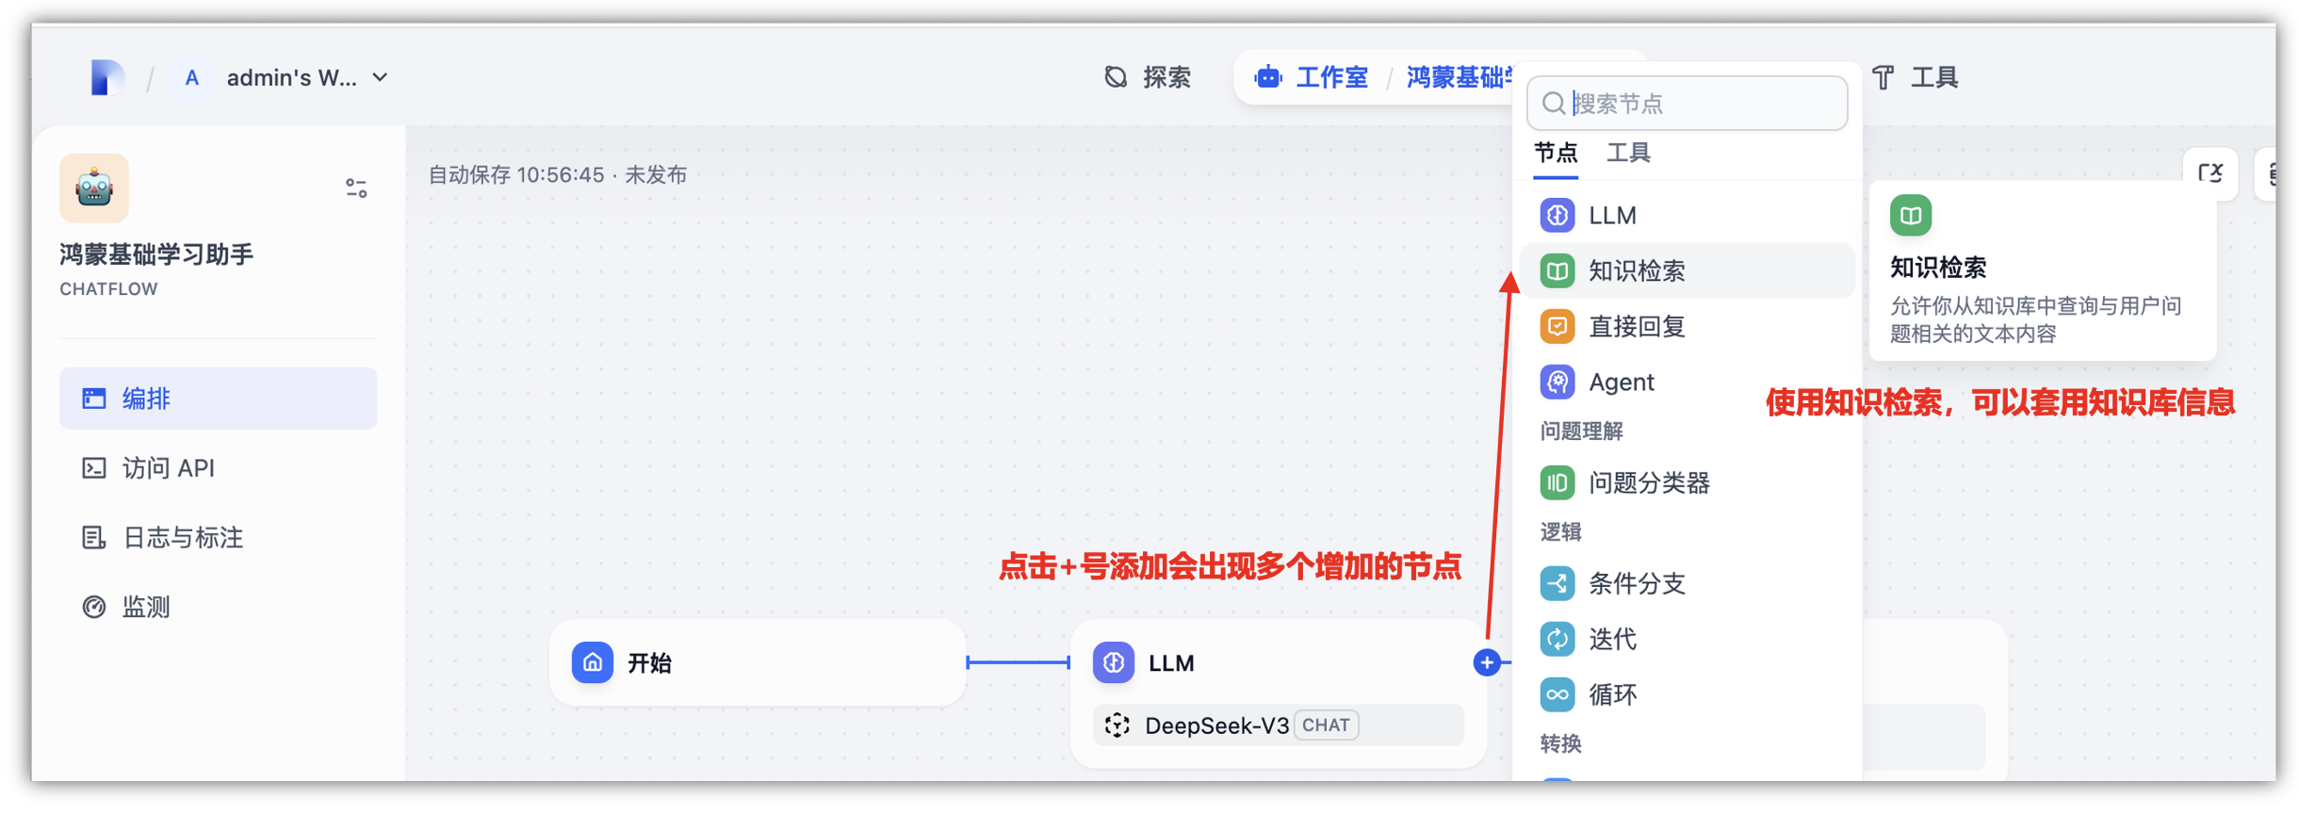Click the 工作室 robot icon

tap(1268, 77)
